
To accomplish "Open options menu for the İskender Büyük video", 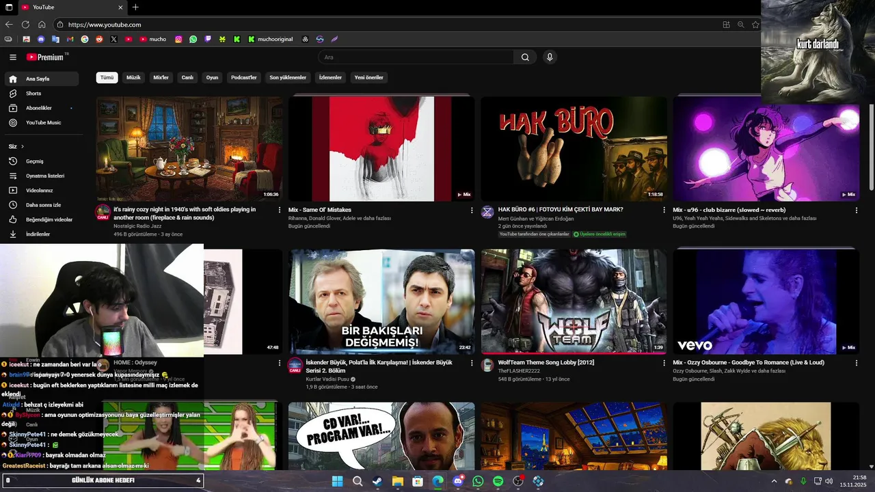I will click(472, 363).
